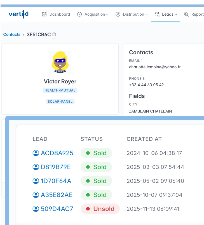Click the Reports magnifier icon
Screen dimensions: 204x225
(186, 14)
